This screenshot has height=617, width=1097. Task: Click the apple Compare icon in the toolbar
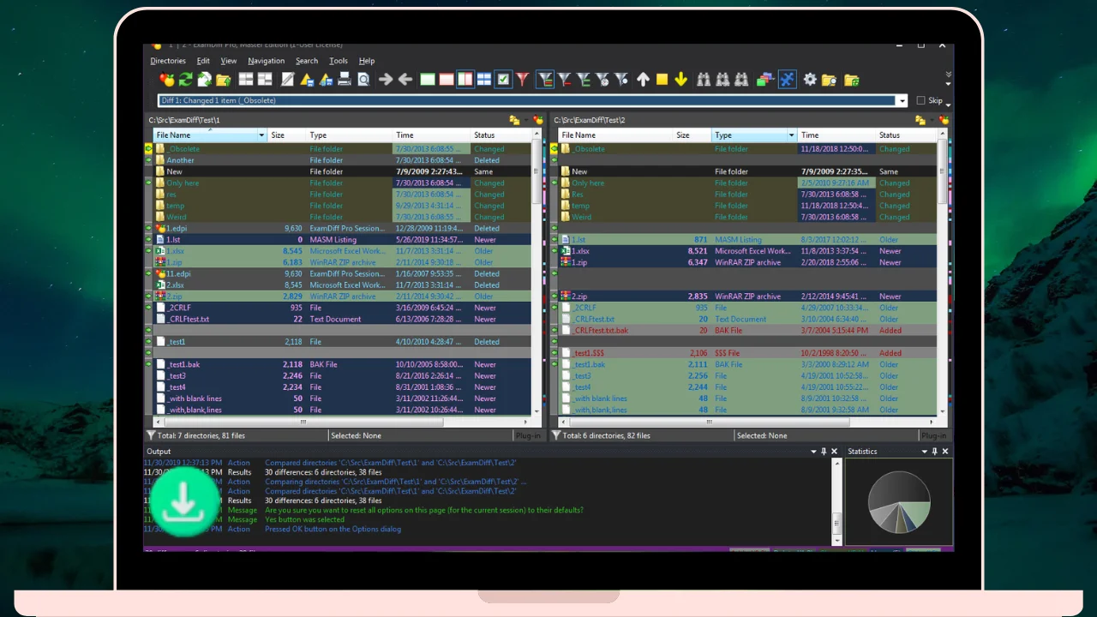click(x=167, y=80)
